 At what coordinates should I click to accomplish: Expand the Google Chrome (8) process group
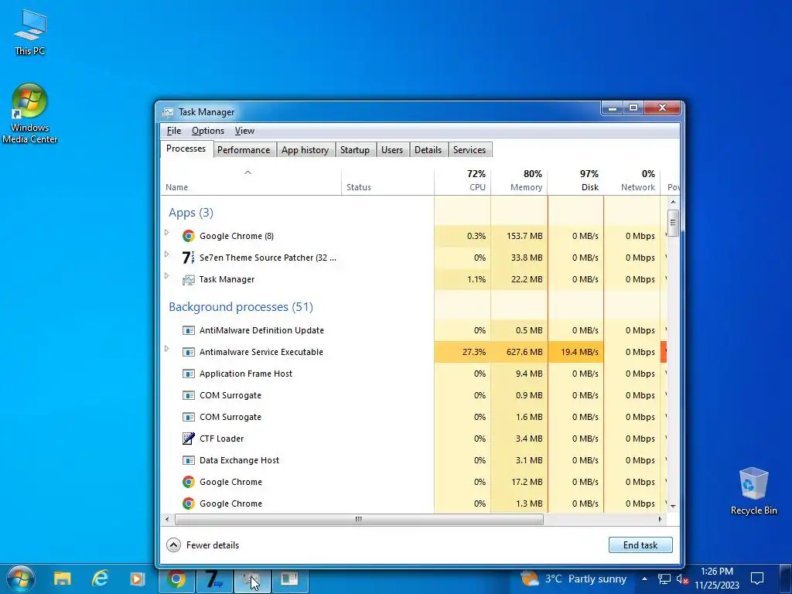(x=167, y=232)
